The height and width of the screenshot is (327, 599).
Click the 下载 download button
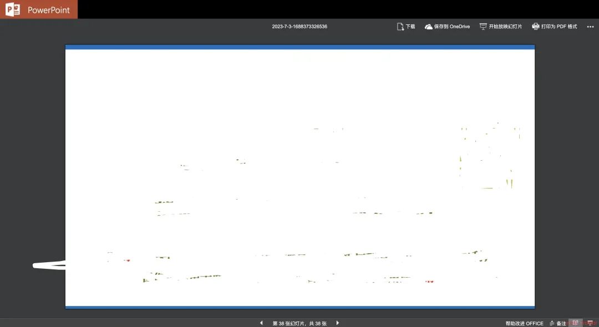pyautogui.click(x=406, y=27)
